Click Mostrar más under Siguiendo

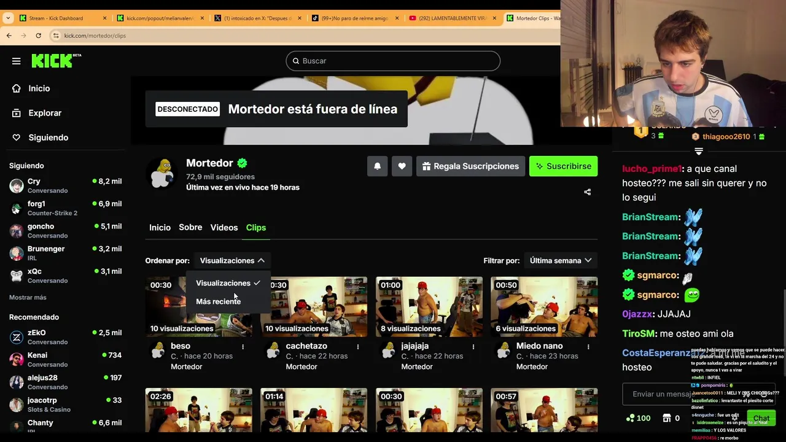click(28, 297)
